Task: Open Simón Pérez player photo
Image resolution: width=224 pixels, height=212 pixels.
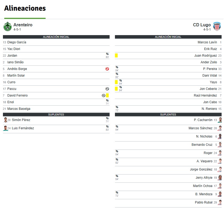Action: pyautogui.click(x=5, y=120)
